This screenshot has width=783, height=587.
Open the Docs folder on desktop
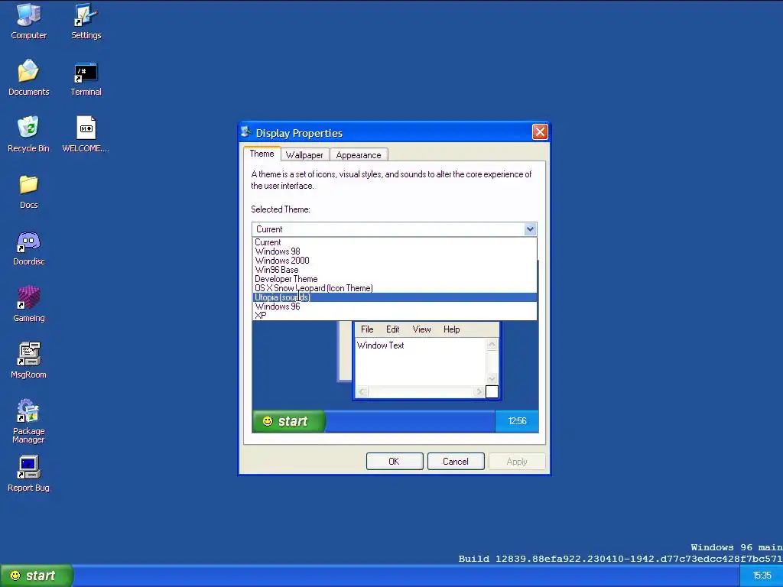(x=28, y=190)
